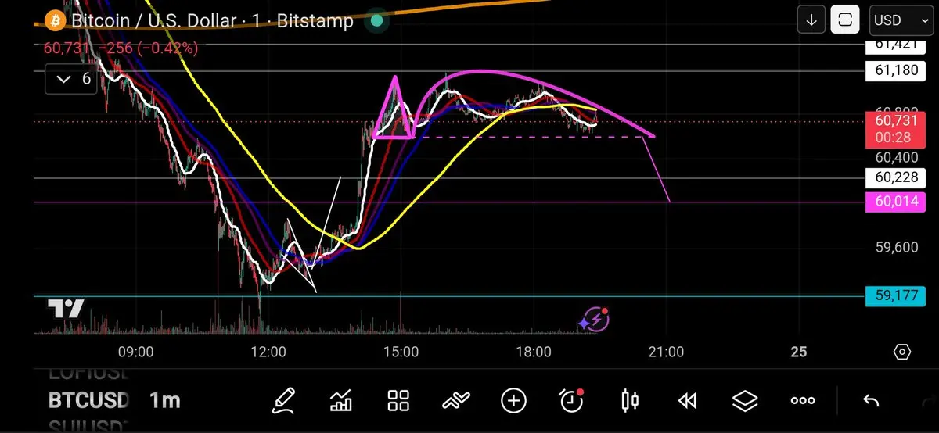Select the magenta 60,014 price label
939x433 pixels.
click(x=895, y=202)
